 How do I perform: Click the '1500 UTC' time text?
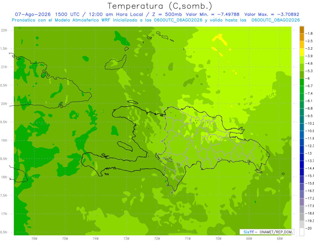[67, 14]
